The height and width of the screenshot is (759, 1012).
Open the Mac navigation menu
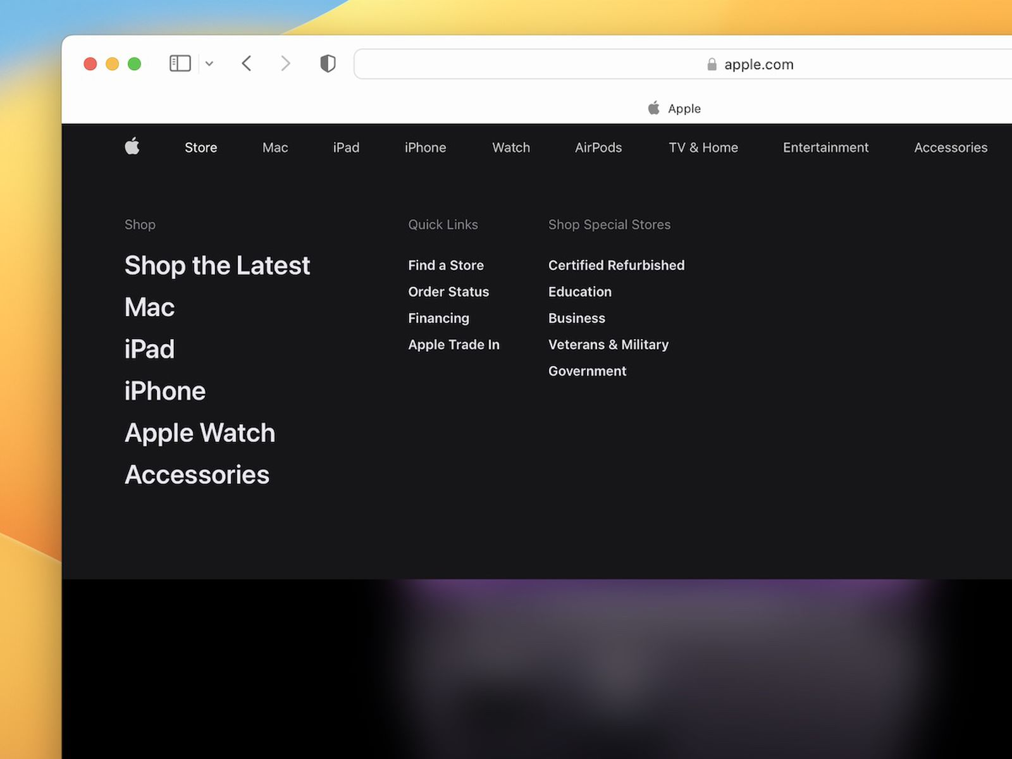click(x=275, y=147)
